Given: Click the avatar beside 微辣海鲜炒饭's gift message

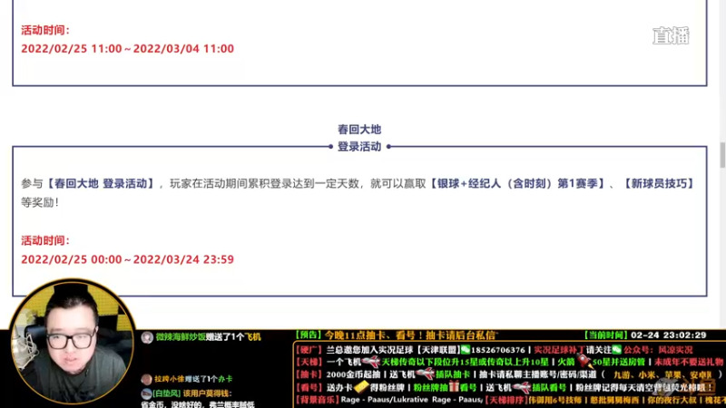Looking at the screenshot, I should pos(147,337).
